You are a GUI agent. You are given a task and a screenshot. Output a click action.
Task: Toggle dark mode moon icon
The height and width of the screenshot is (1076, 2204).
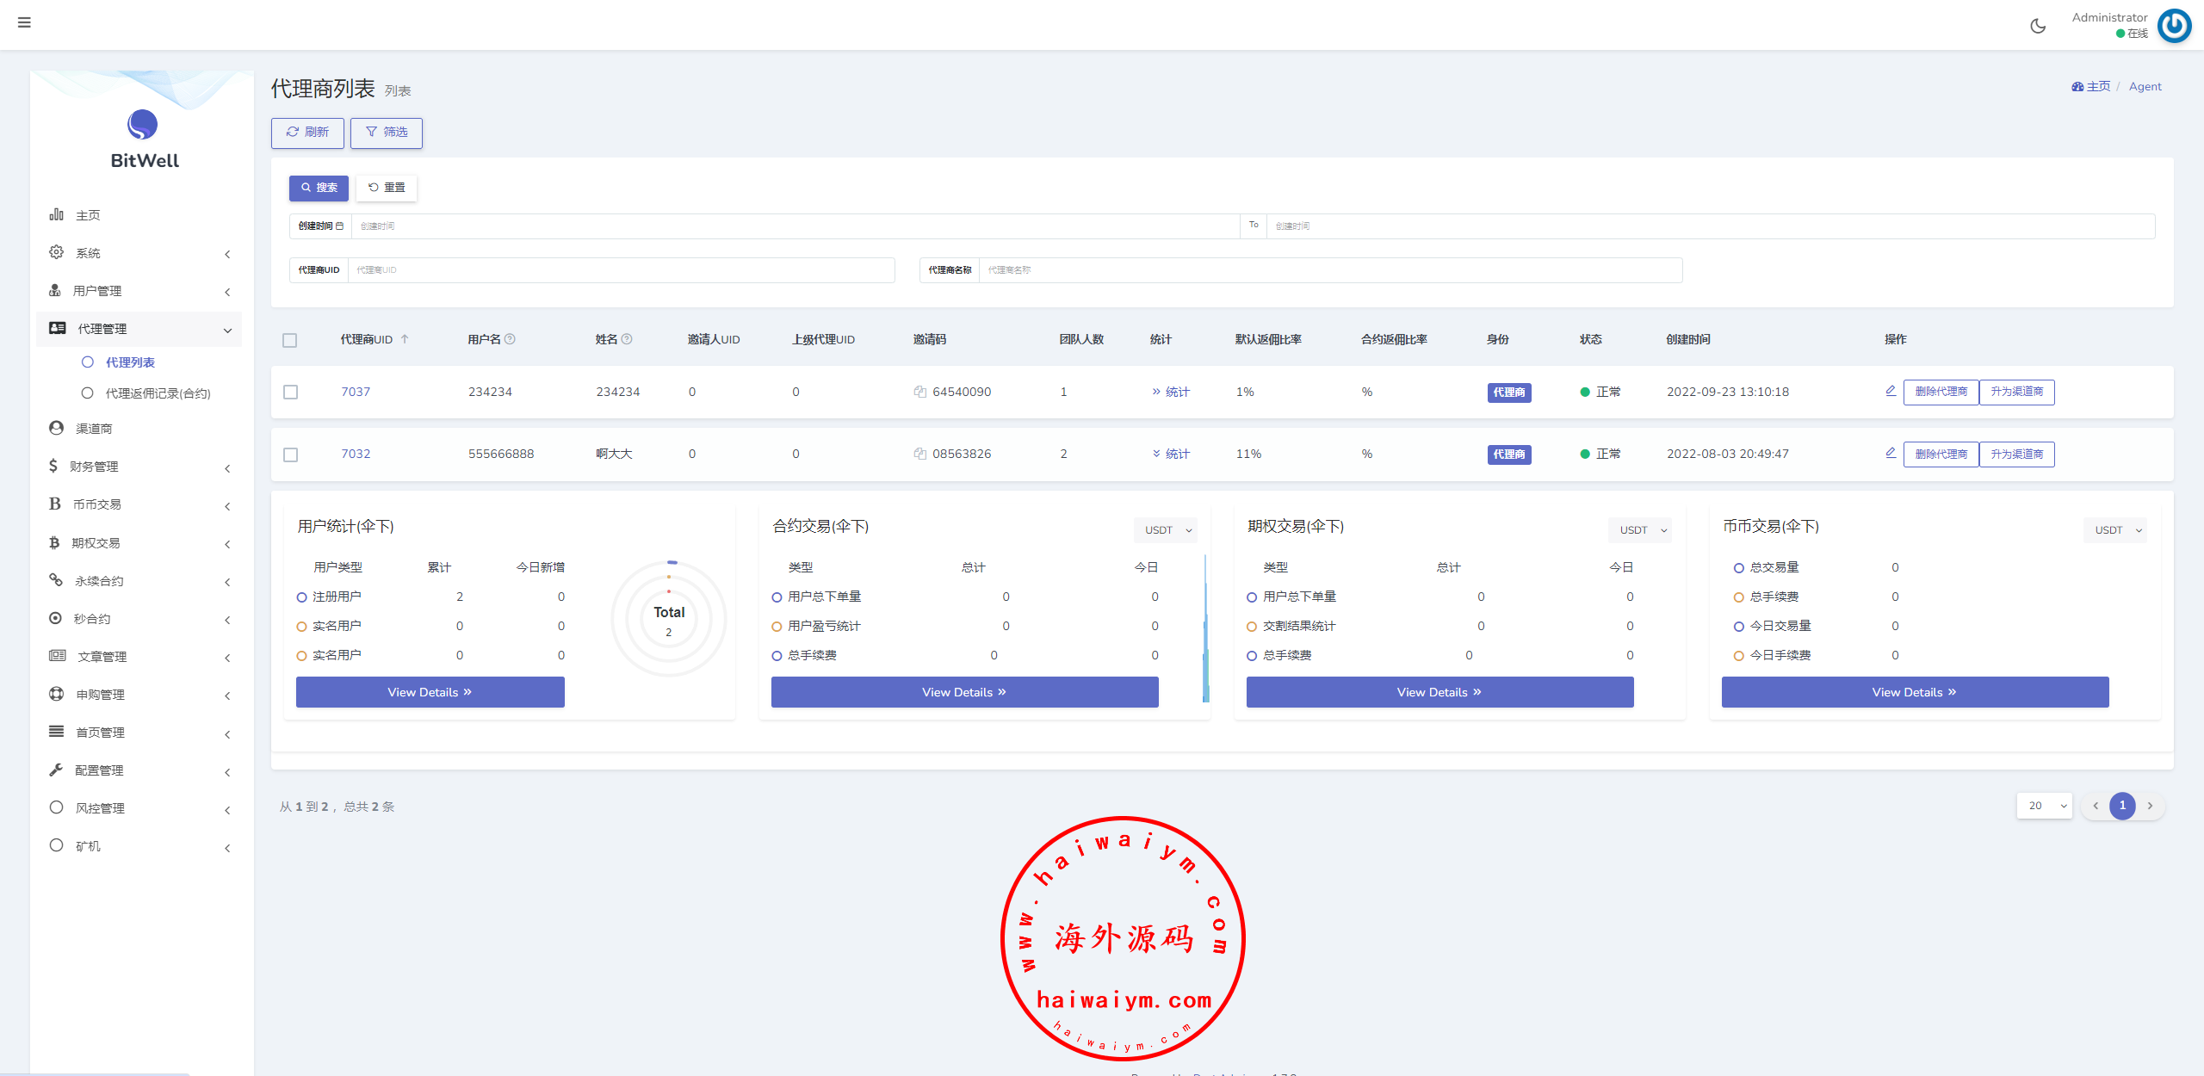pos(2038,26)
